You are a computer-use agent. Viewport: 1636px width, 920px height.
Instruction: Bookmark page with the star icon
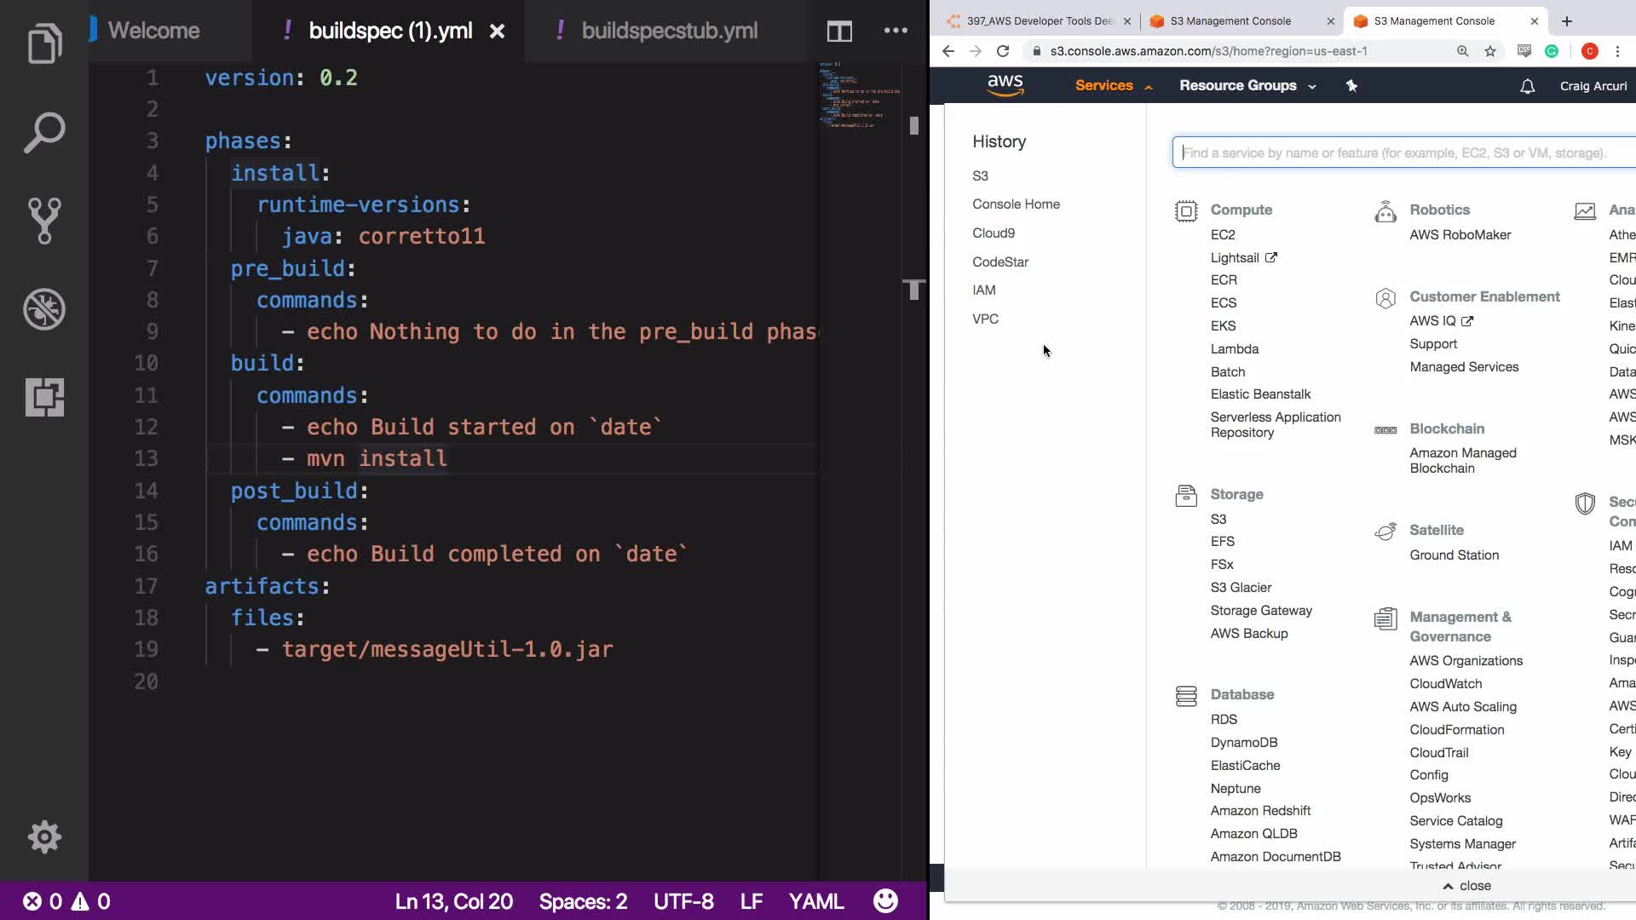[x=1490, y=51]
